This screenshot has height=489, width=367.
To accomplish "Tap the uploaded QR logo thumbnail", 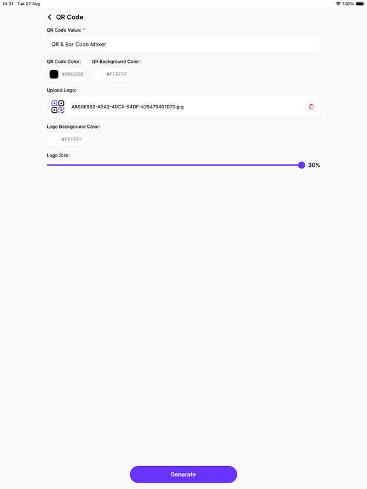I will pyautogui.click(x=58, y=107).
